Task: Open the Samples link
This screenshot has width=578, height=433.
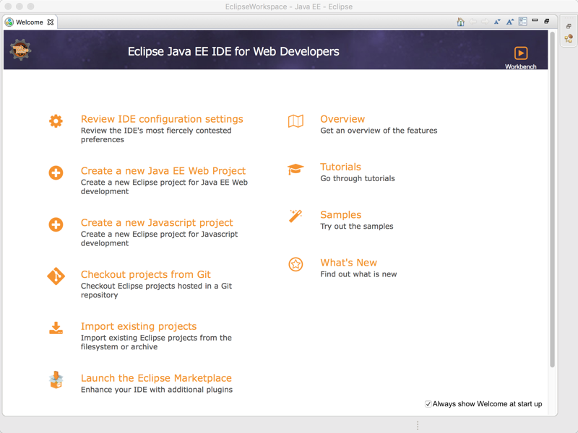Action: 340,215
